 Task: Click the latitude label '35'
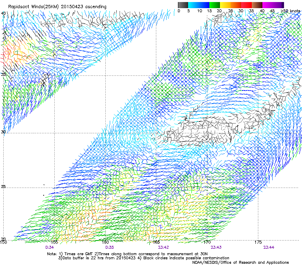point(3,74)
